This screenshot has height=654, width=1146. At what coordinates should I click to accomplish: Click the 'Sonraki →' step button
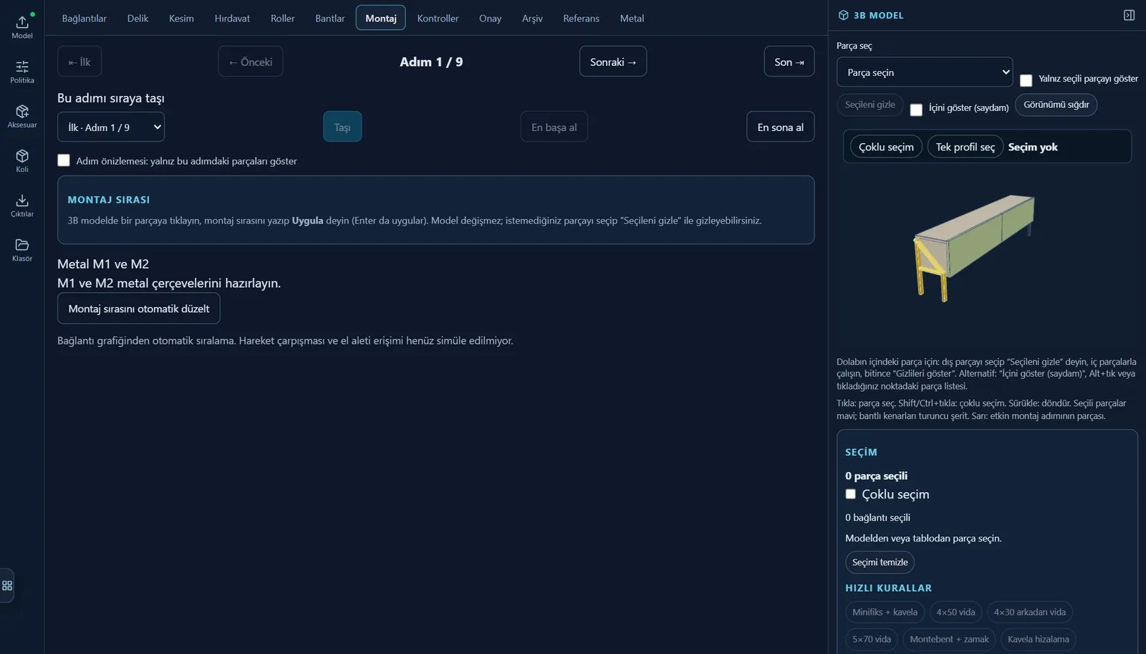613,62
